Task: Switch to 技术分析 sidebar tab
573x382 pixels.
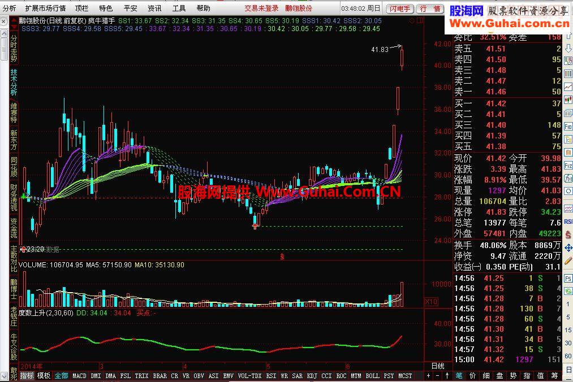Action: click(x=14, y=82)
